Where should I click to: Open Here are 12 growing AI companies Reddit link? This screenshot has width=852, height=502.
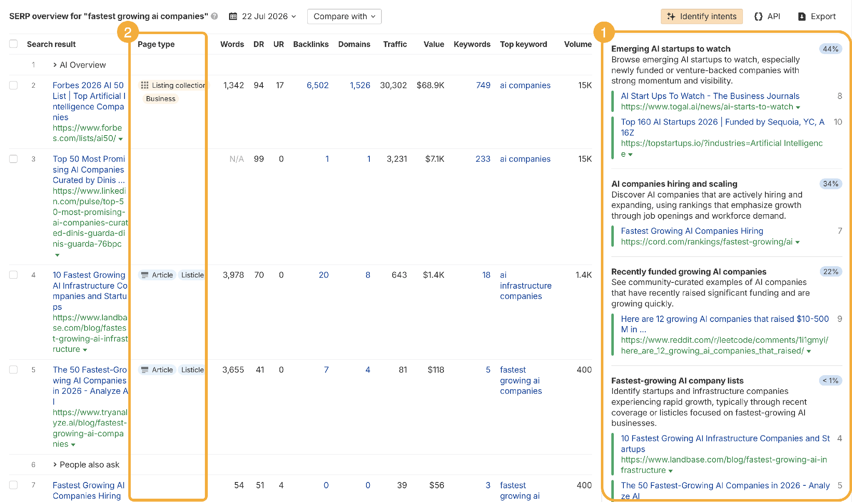click(x=725, y=324)
